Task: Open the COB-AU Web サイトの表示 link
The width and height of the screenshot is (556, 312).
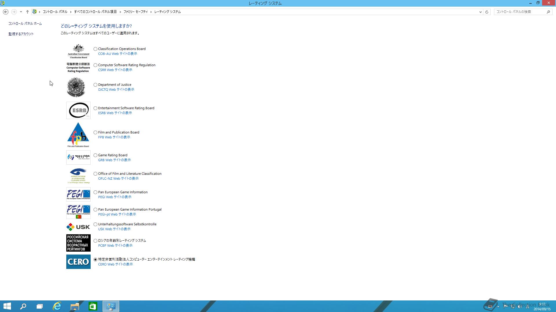Action: (x=118, y=54)
